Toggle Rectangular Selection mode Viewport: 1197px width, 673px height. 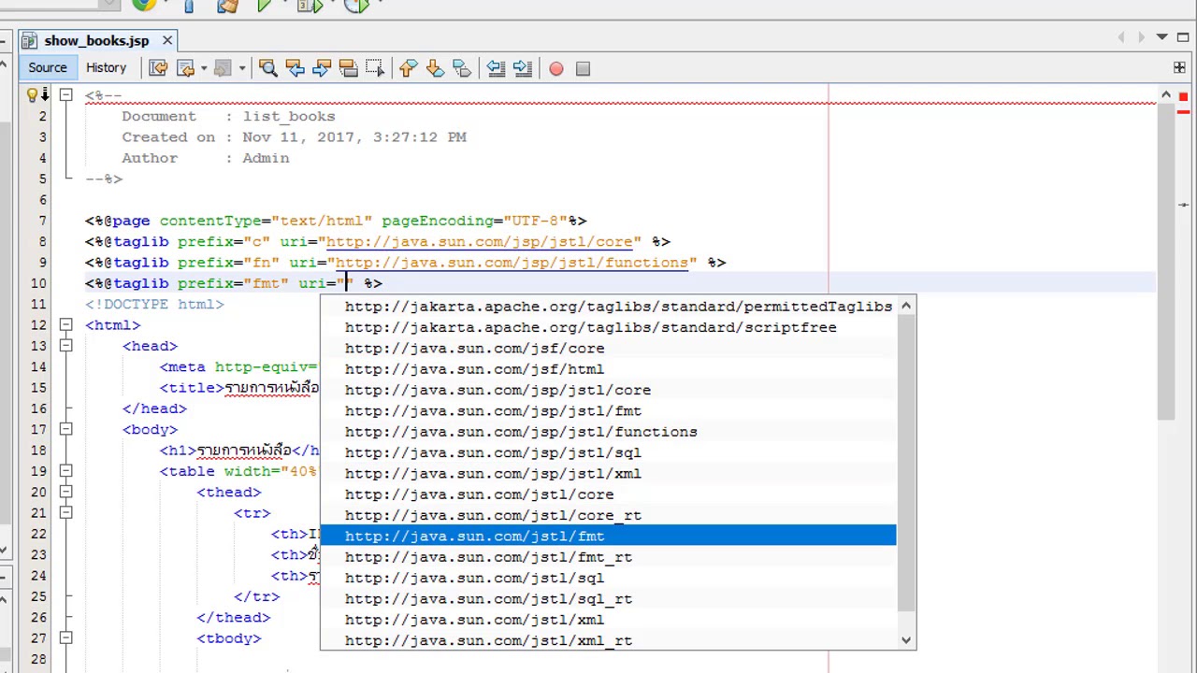point(375,68)
